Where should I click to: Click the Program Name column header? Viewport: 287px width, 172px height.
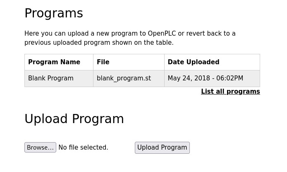point(59,62)
